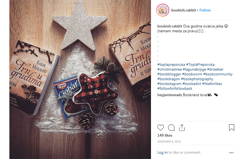
Task: Save the post with the bookmark icon
Action: click(232, 127)
